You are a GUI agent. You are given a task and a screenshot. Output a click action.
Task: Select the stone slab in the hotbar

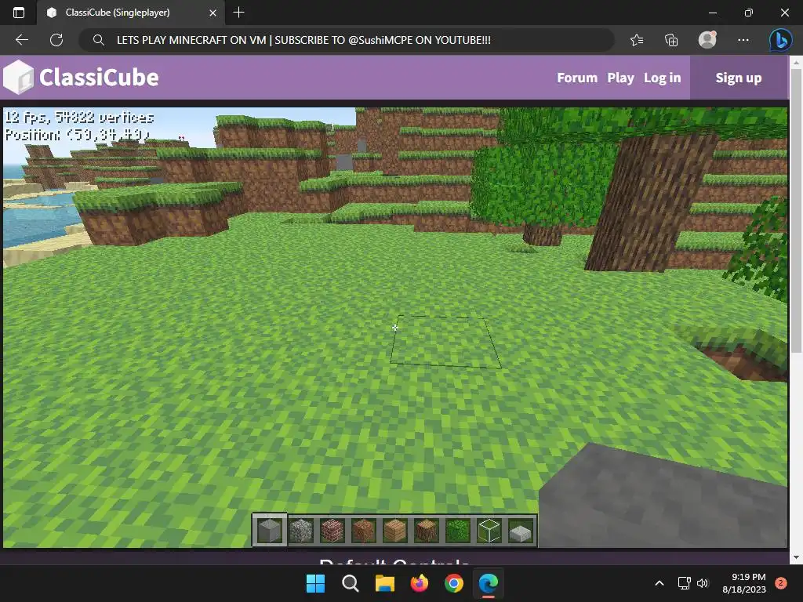point(521,533)
